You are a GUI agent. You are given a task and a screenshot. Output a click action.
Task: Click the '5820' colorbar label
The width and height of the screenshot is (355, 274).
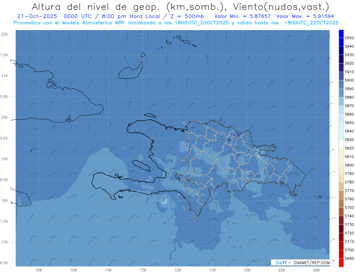(x=349, y=148)
